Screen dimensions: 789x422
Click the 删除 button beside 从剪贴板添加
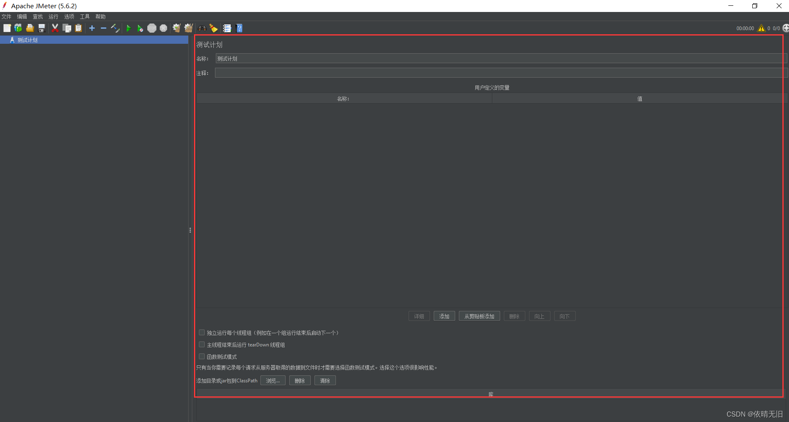click(x=515, y=316)
